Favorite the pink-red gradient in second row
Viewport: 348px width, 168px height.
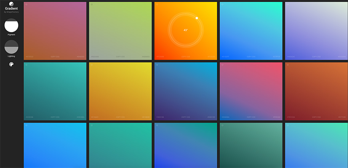click(x=222, y=65)
